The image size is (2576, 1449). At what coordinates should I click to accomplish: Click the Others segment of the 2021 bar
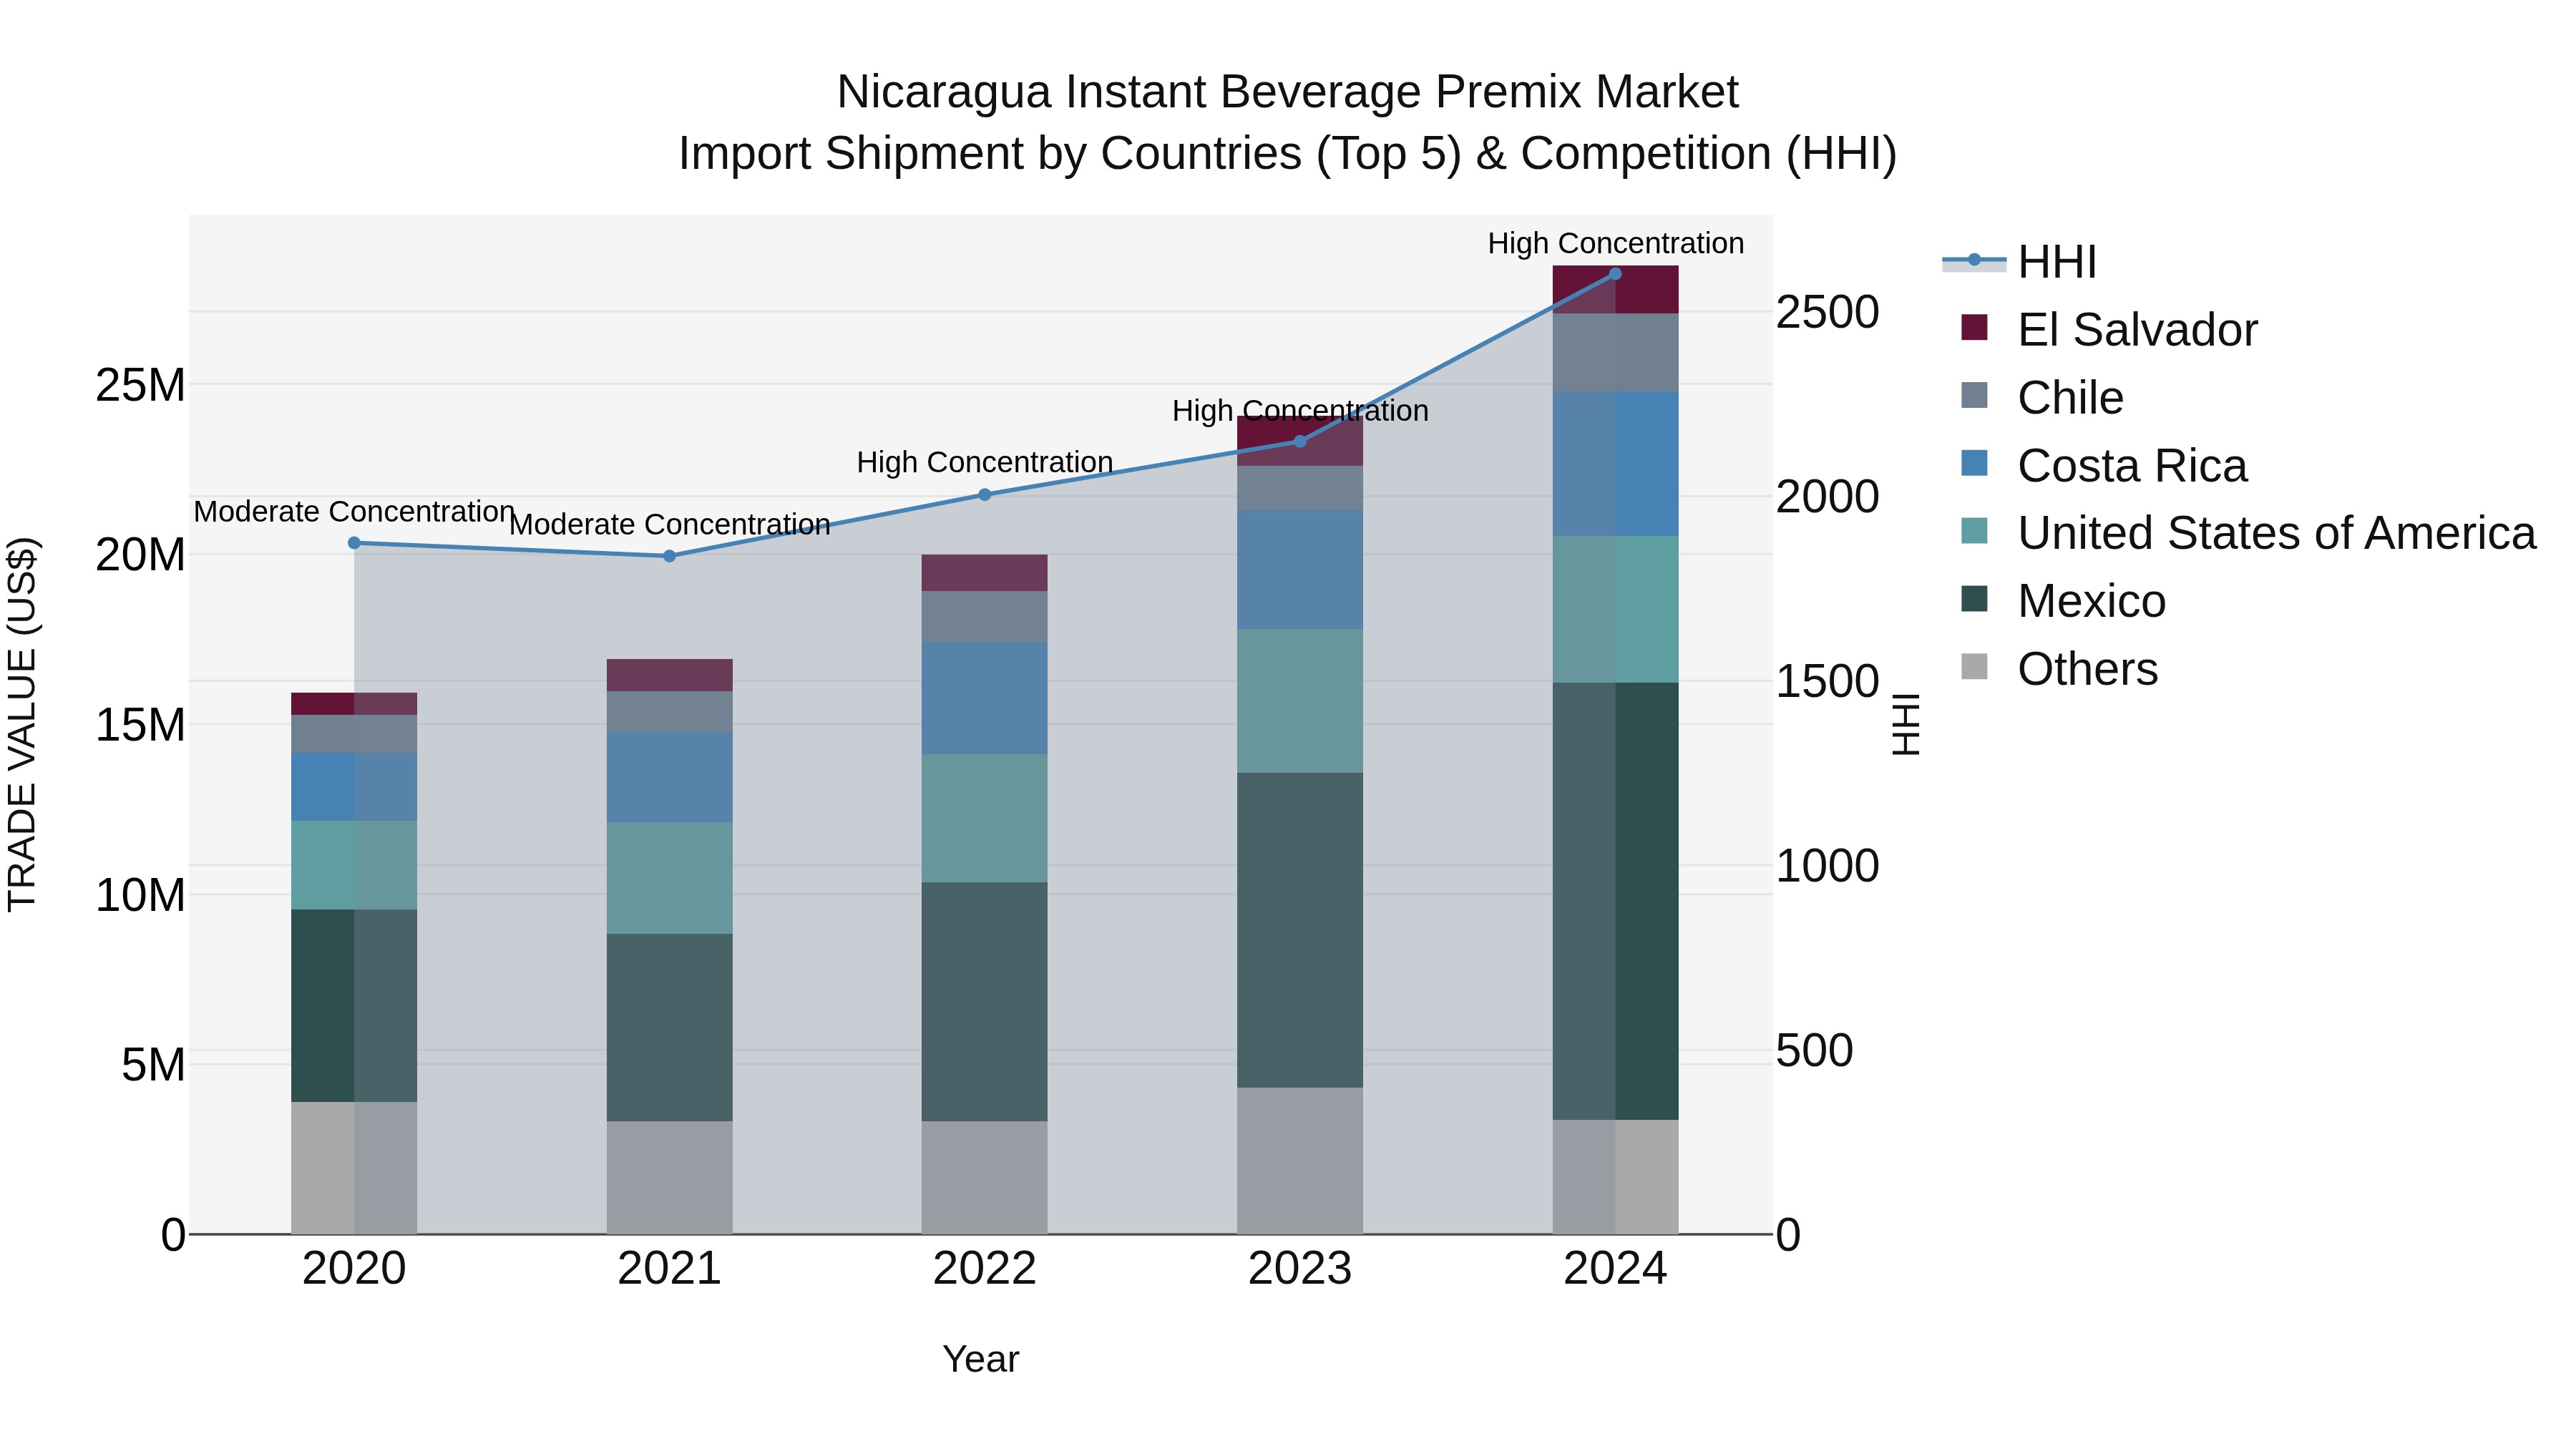click(670, 1177)
